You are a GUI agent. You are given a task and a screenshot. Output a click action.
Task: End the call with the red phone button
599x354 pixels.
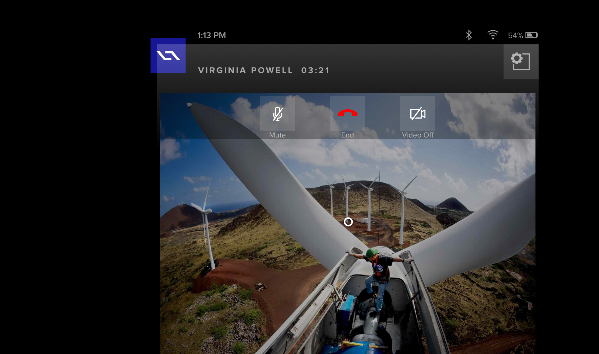point(348,114)
